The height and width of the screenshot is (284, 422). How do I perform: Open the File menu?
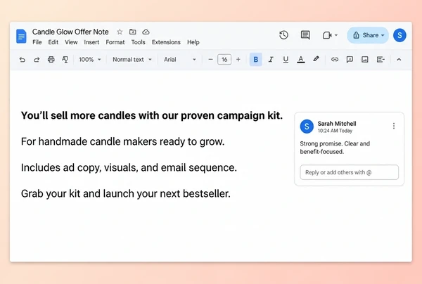coord(37,42)
